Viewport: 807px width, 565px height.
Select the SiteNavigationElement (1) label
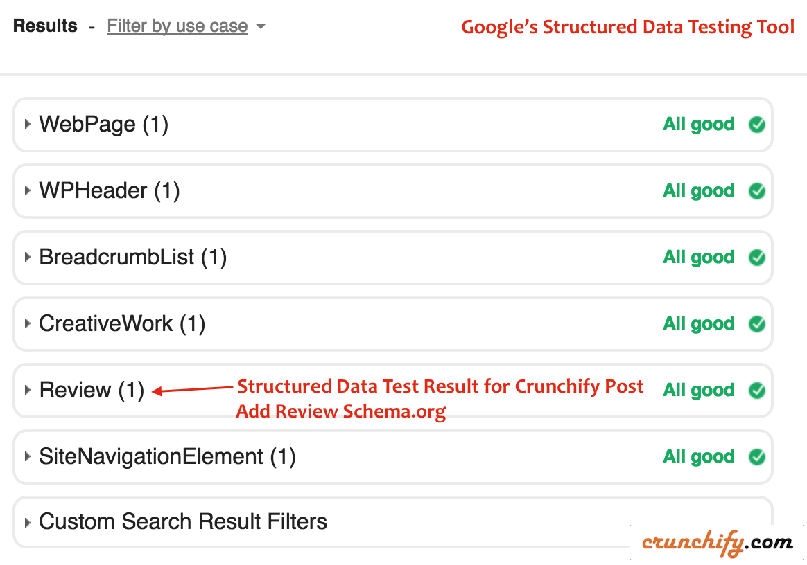167,457
